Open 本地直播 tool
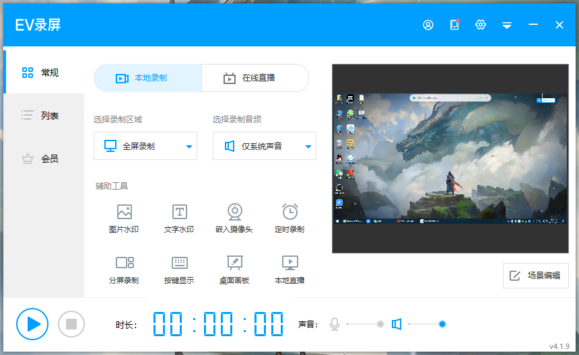Viewport: 579px width, 355px height. click(289, 270)
